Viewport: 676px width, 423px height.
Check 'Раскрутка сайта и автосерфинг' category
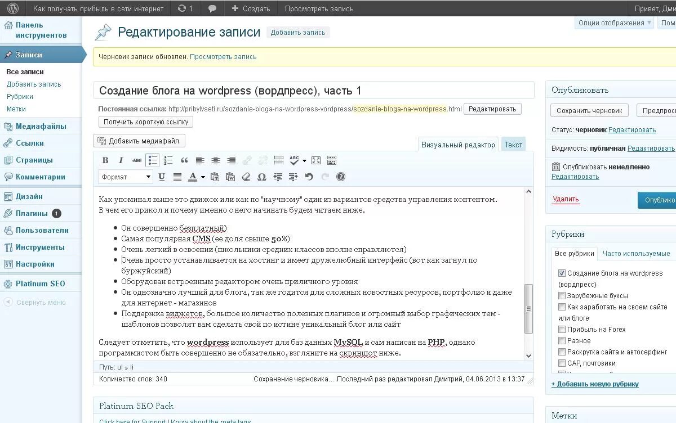562,352
